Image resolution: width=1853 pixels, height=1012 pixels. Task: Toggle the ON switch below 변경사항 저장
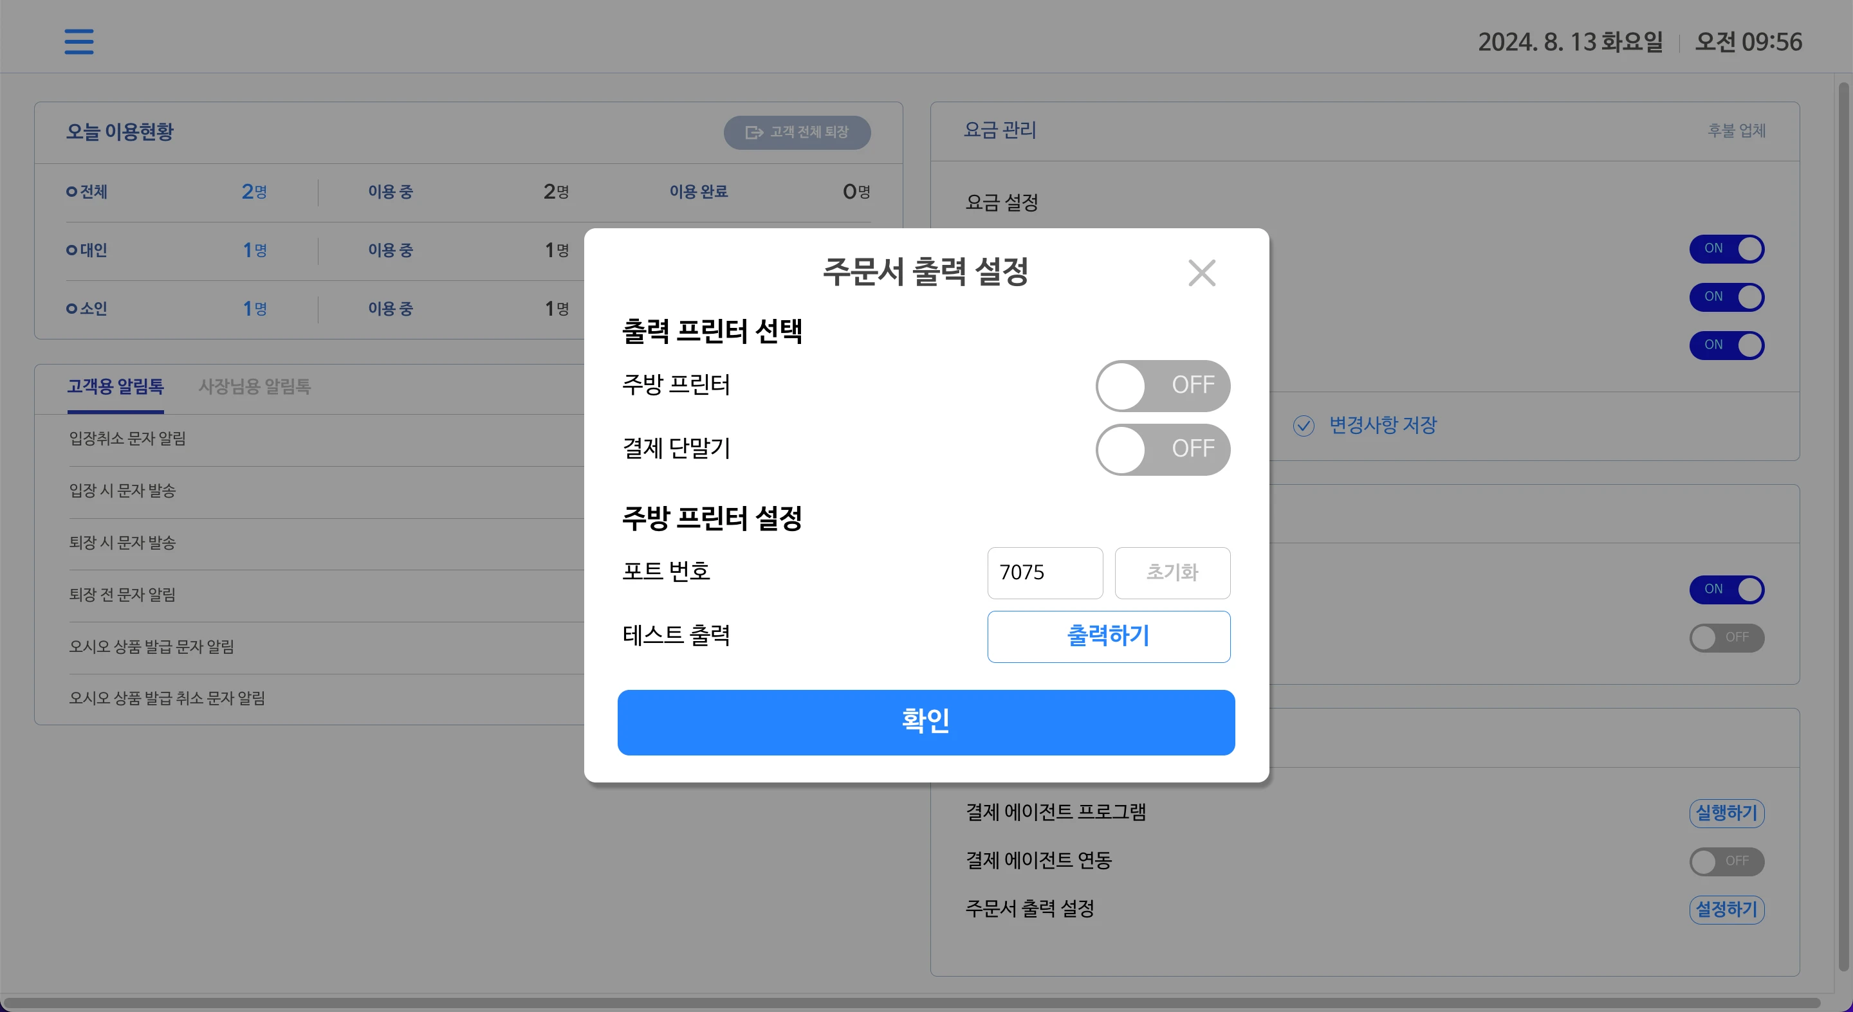(1726, 590)
